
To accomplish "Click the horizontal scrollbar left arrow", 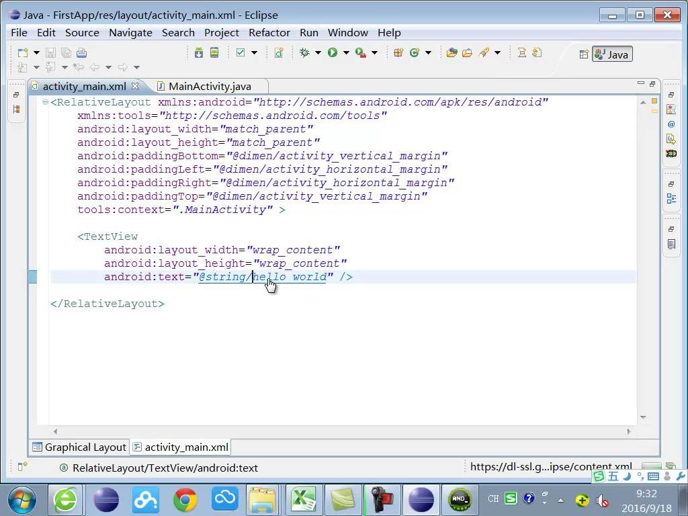I will (55, 432).
